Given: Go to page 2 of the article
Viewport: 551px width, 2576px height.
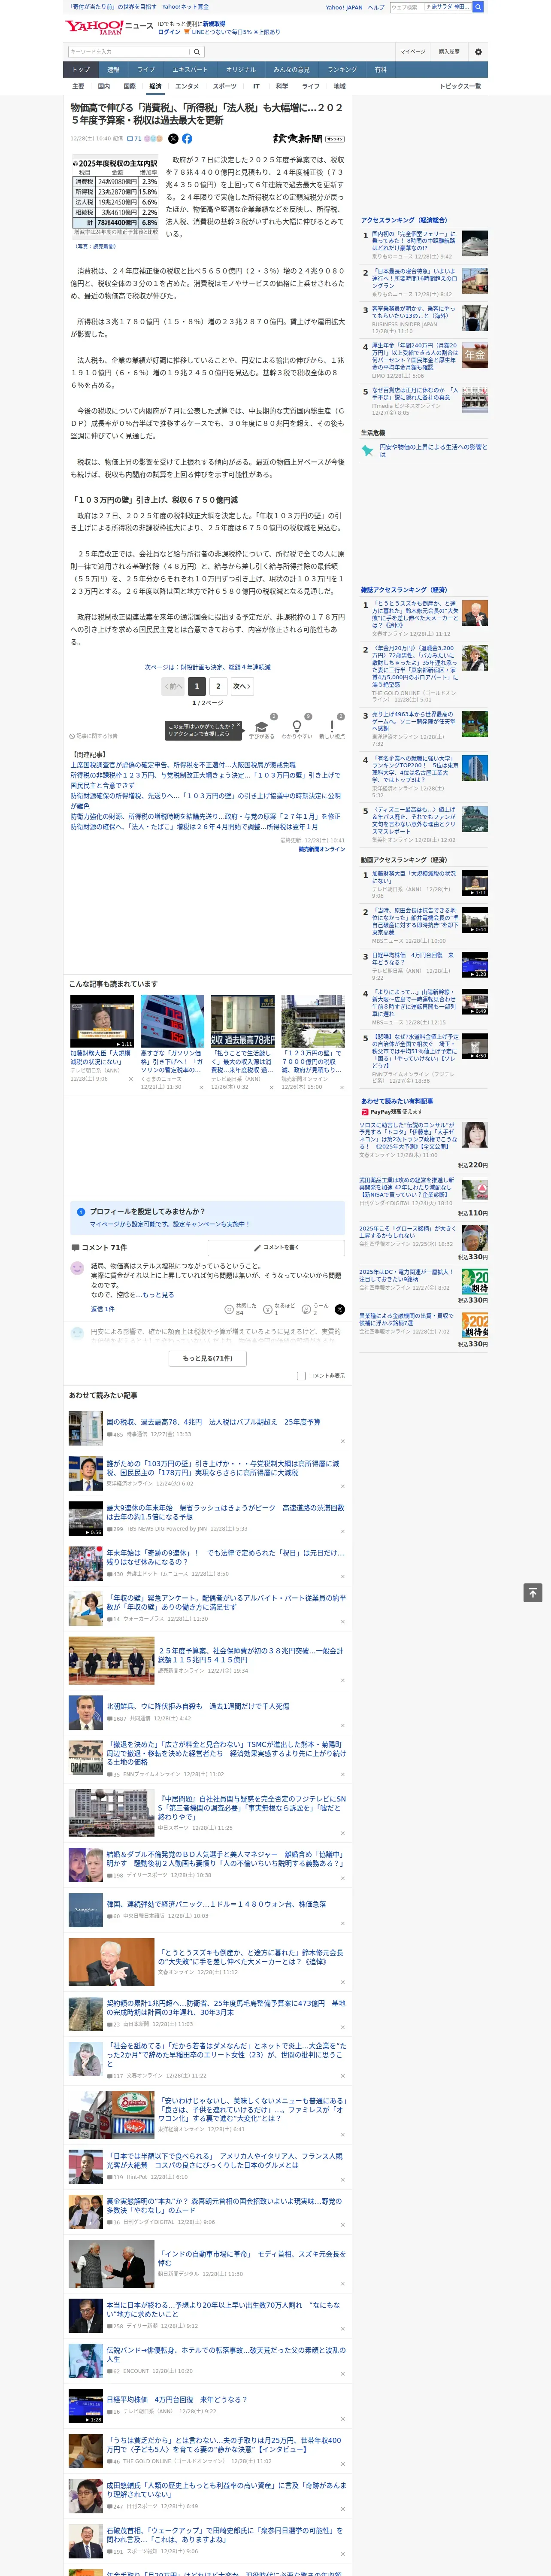Looking at the screenshot, I should tap(218, 686).
